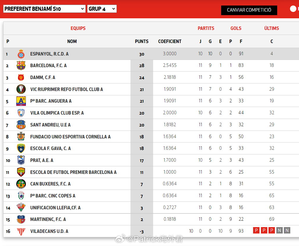
Task: Click Prat's coefficient value 1.7000
Action: pyautogui.click(x=170, y=160)
